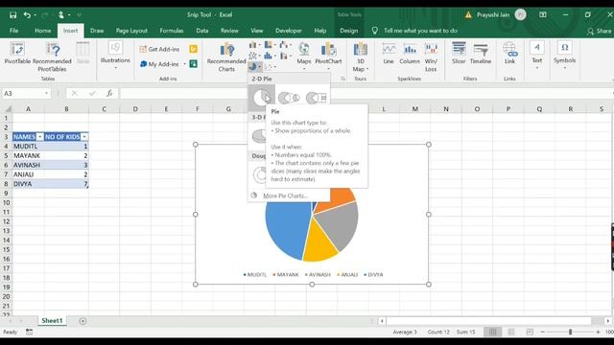
Task: Open the Insert Hierarchy Chart dropdown
Action: click(x=271, y=45)
